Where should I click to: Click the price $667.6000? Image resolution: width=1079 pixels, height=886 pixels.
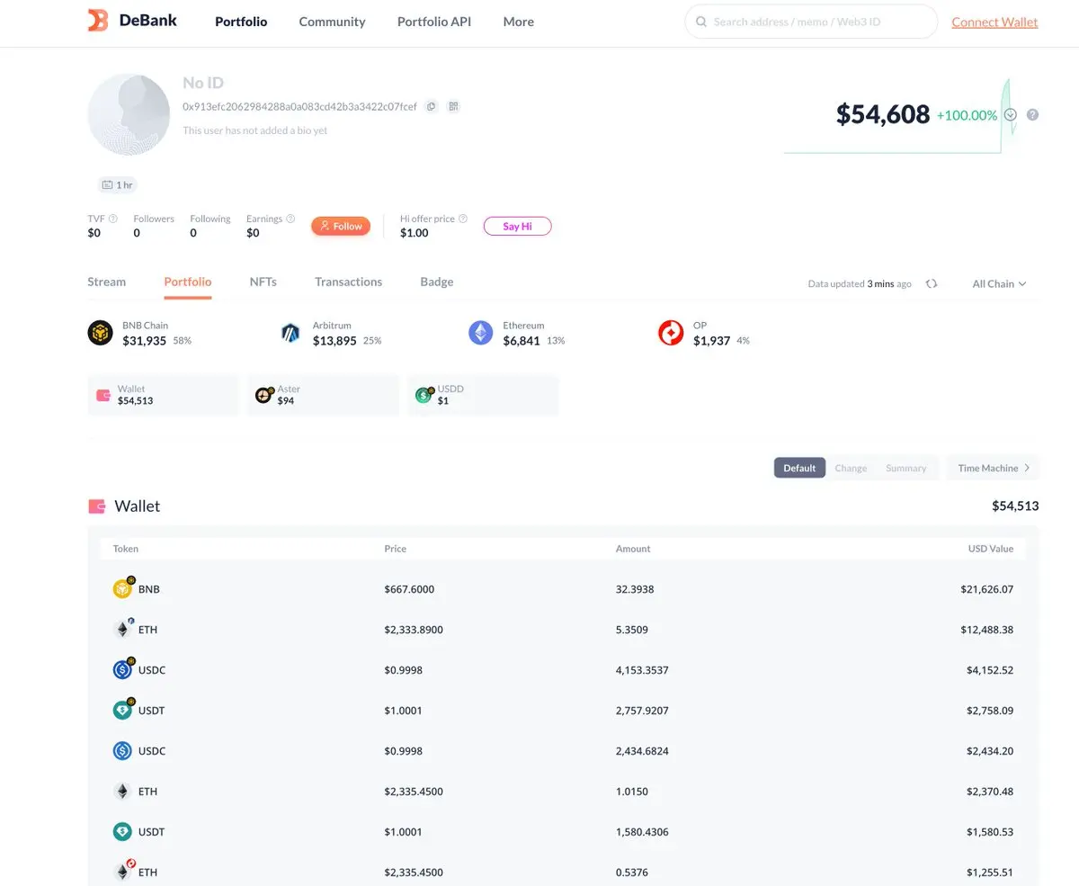[x=409, y=589]
